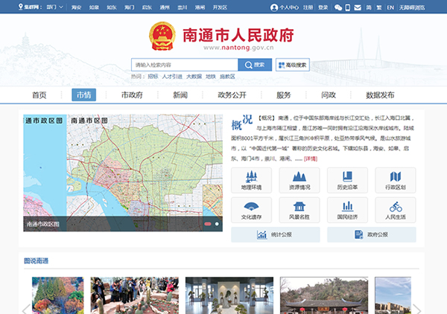This screenshot has width=447, height=314.
Task: Click the 资源情况 mountain icon
Action: pos(299,180)
